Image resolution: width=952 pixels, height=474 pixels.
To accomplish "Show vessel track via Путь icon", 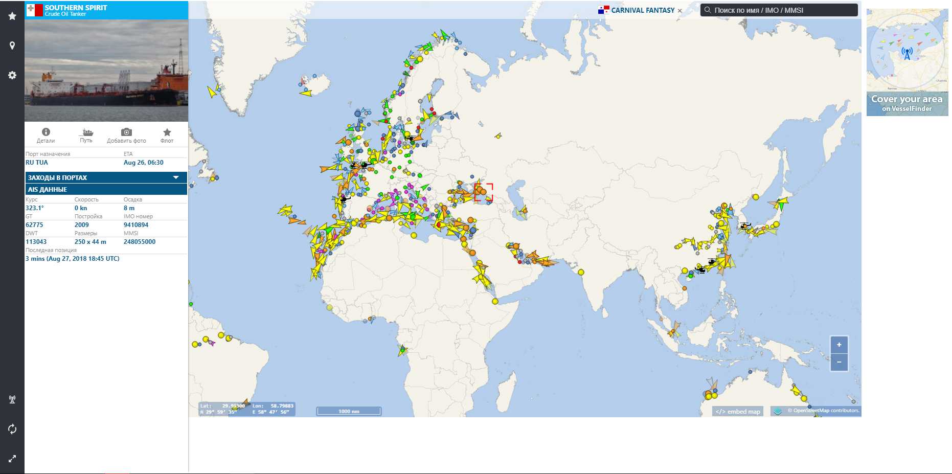I will click(87, 132).
